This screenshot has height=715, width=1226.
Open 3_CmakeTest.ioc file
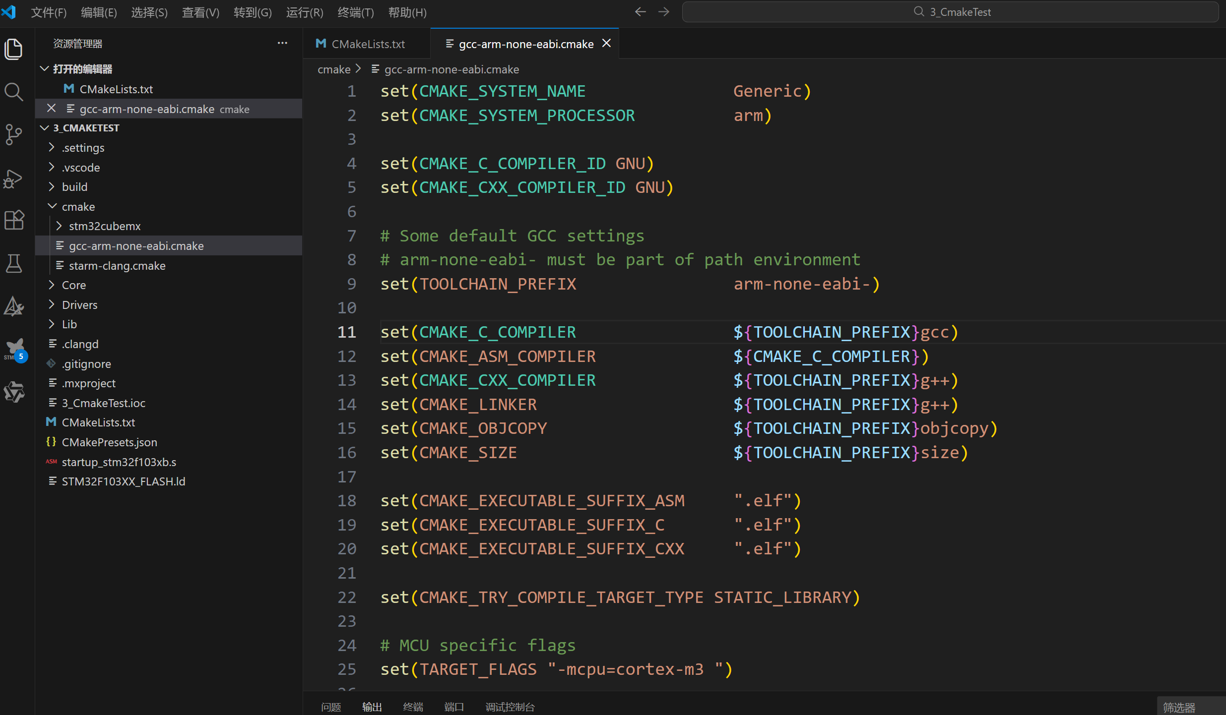point(169,403)
